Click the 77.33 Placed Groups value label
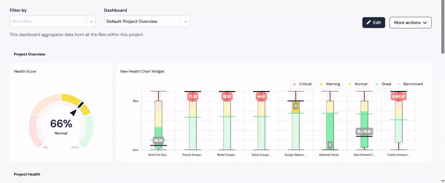The height and width of the screenshot is (183, 445). pos(193,97)
